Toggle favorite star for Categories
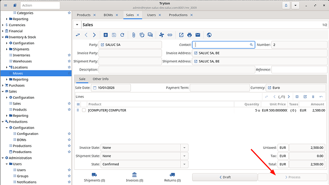 click(x=69, y=13)
